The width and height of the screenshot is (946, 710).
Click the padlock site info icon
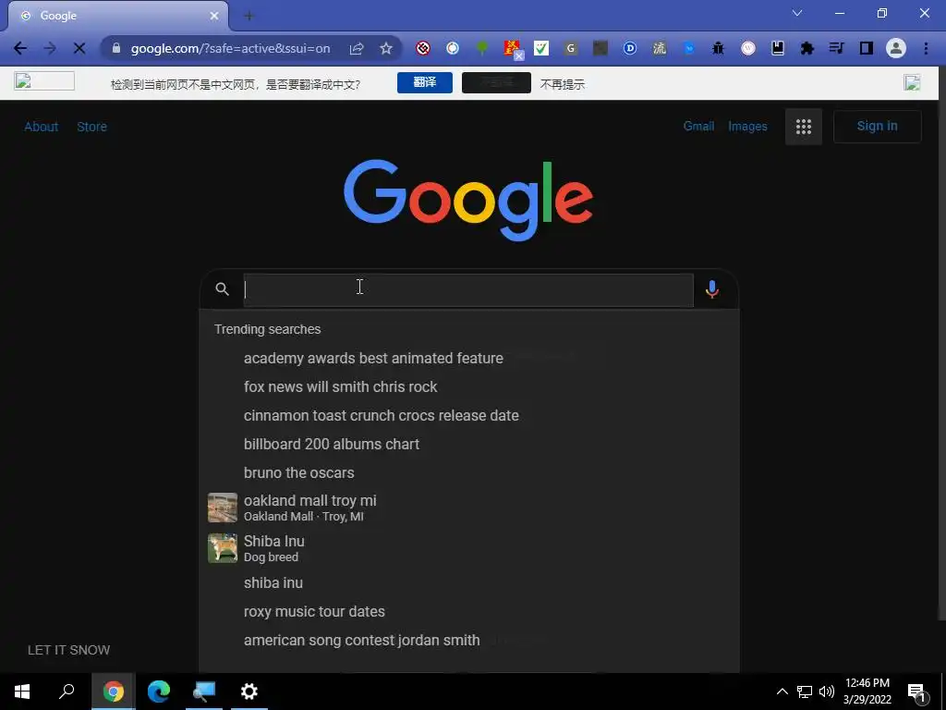[116, 48]
